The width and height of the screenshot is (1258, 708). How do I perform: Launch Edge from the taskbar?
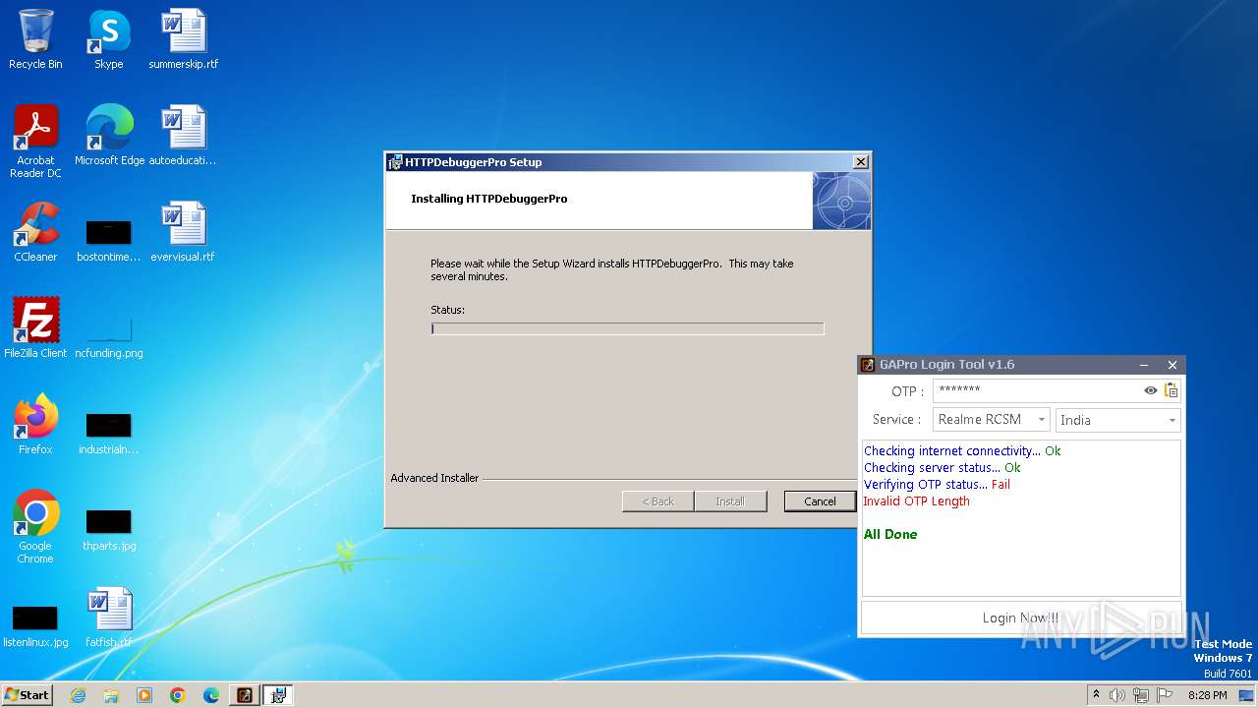[211, 695]
